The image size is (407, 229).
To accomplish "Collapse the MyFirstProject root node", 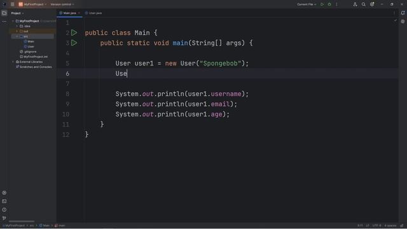I will (x=13, y=21).
